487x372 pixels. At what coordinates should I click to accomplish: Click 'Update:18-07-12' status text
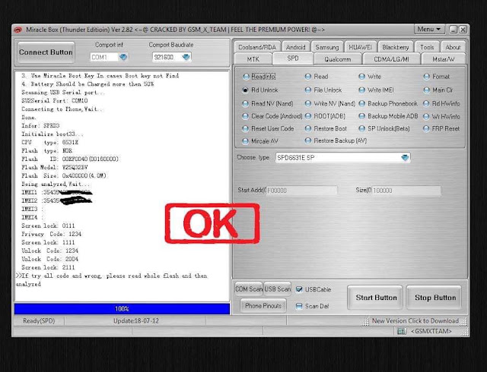click(x=135, y=321)
